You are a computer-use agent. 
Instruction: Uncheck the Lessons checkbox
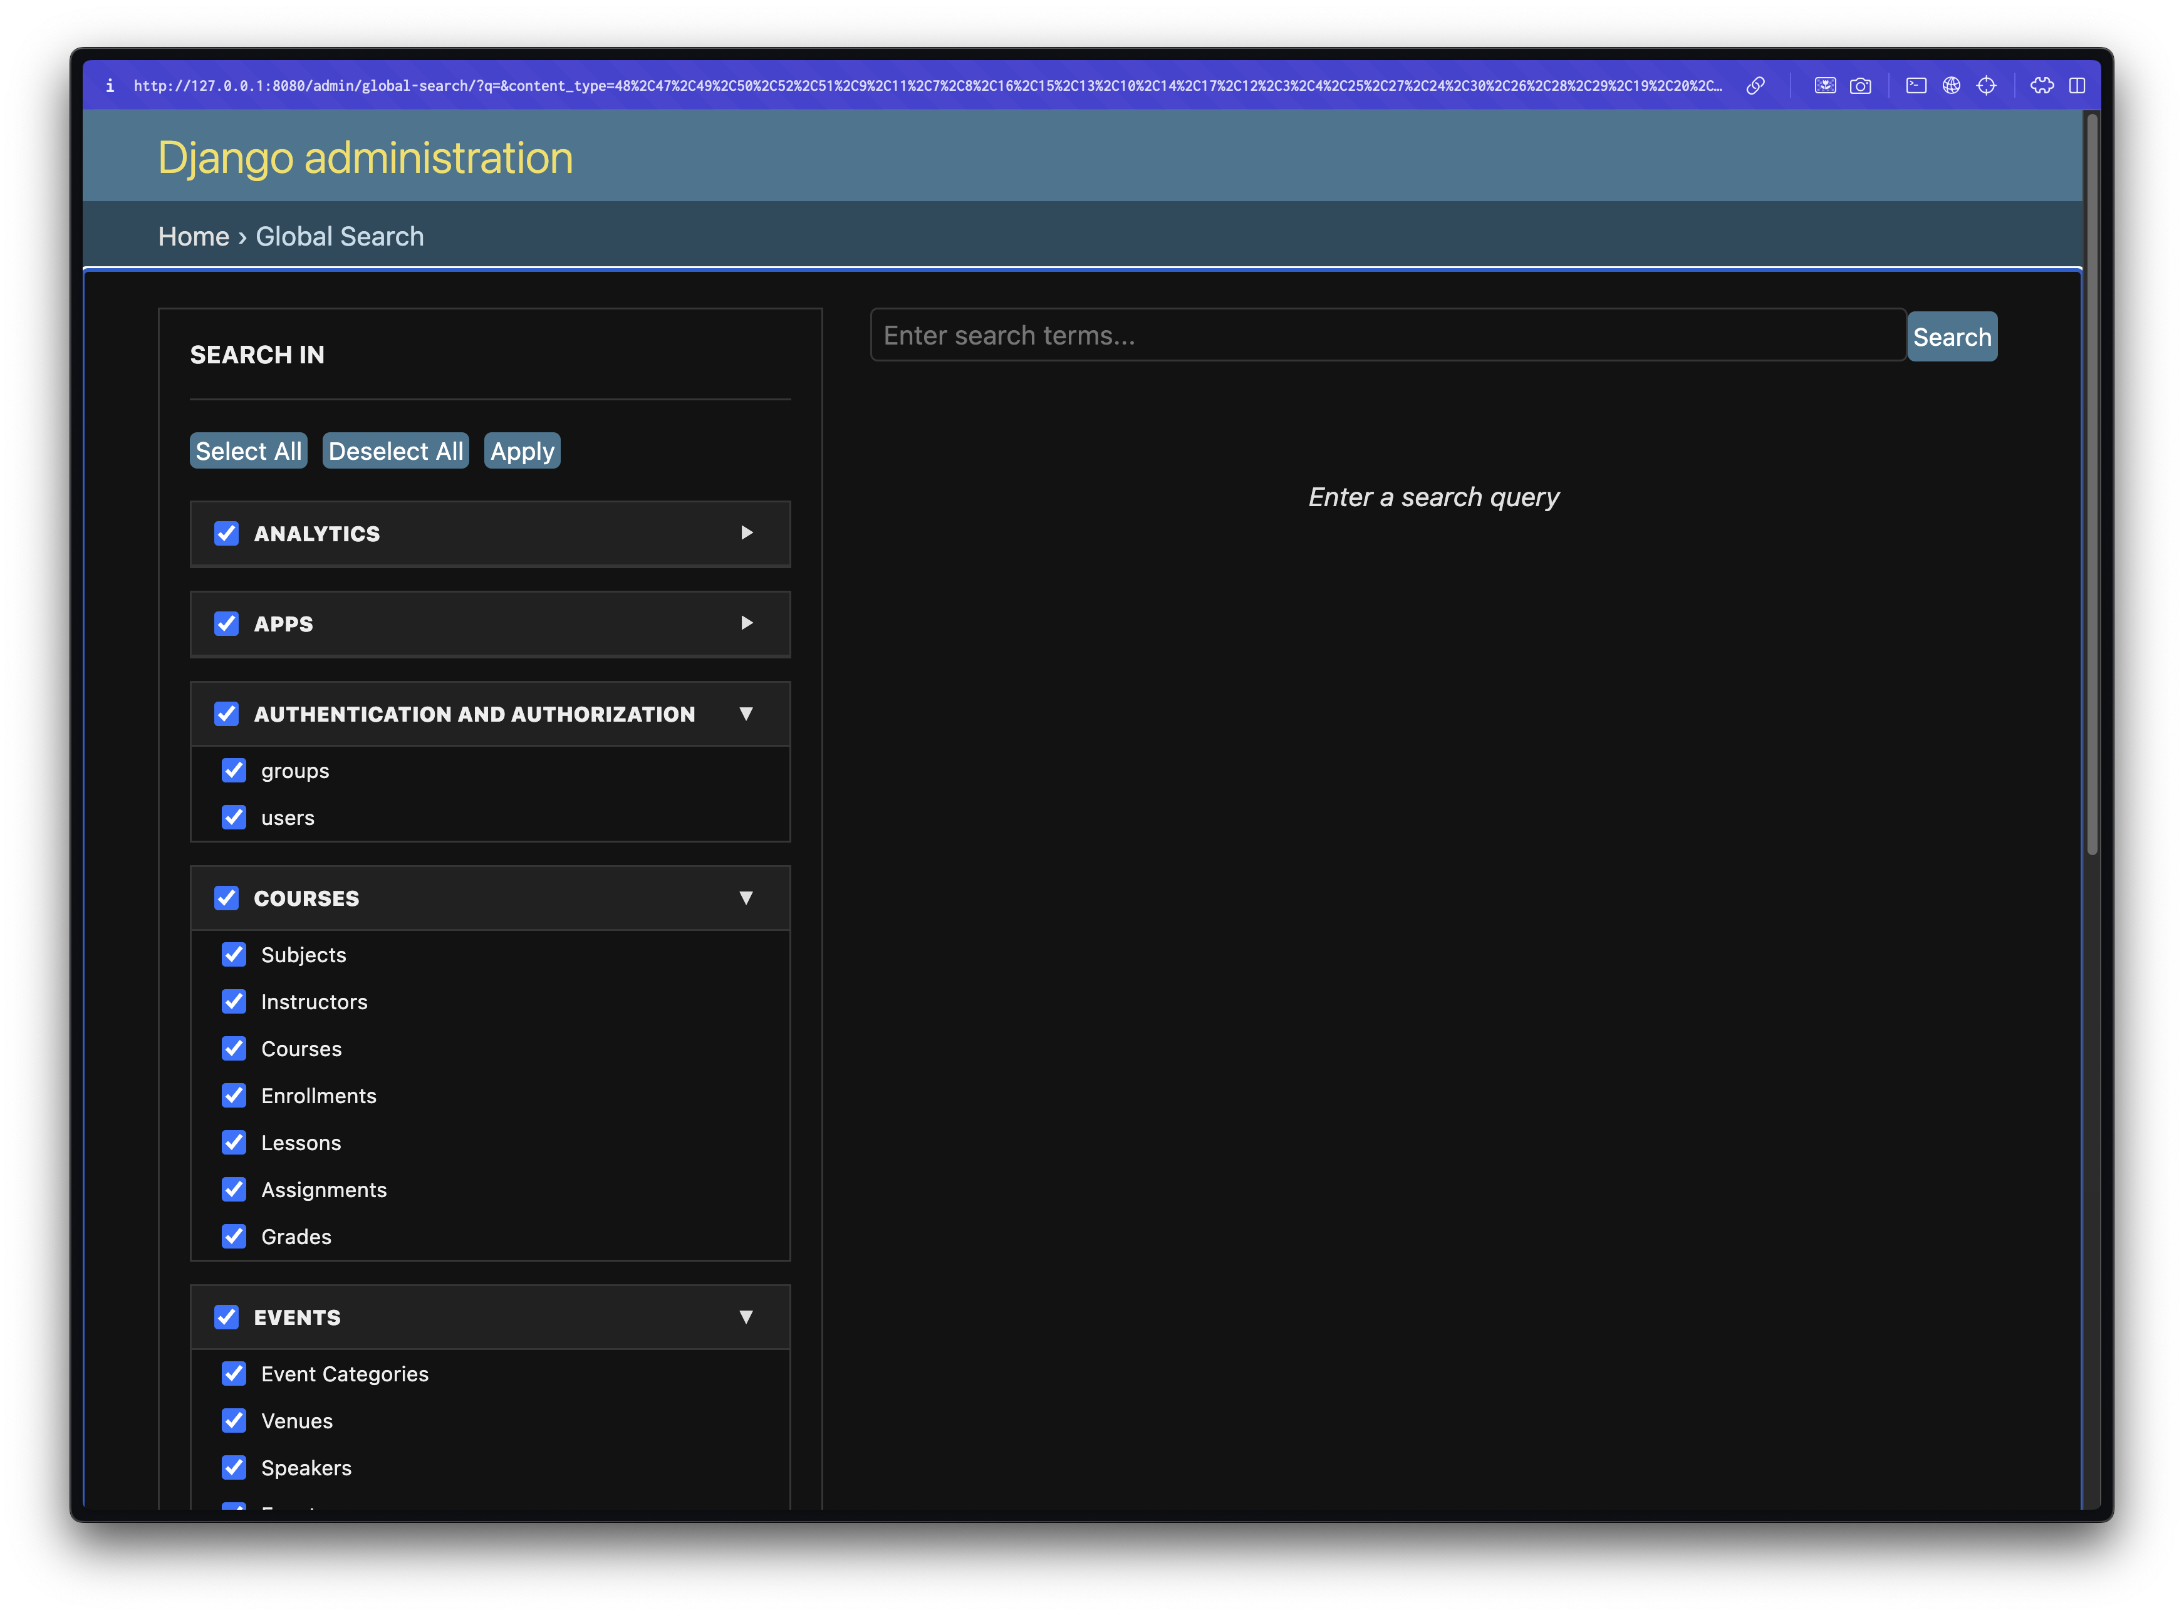pos(234,1142)
